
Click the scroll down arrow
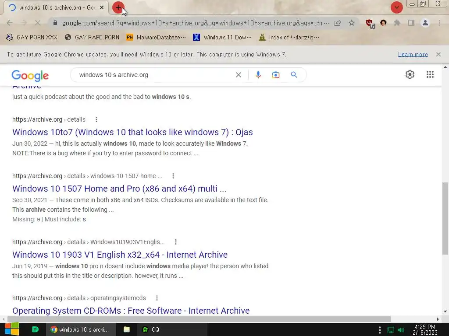[x=445, y=311]
